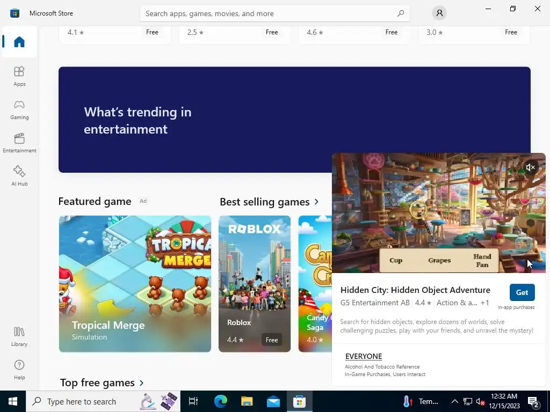Click the temperature weather widget on taskbar

pos(421,401)
